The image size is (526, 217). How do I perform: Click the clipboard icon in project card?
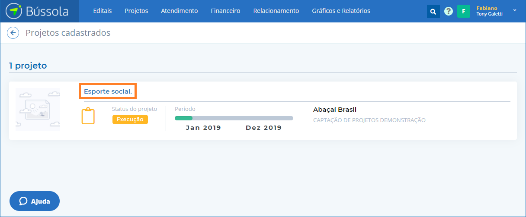pyautogui.click(x=88, y=116)
